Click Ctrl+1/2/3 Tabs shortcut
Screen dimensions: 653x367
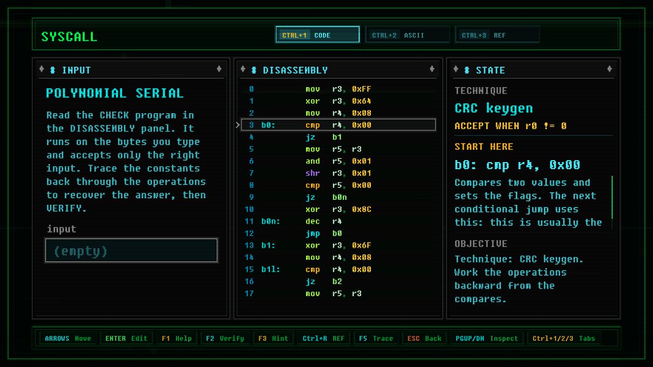[x=564, y=338]
